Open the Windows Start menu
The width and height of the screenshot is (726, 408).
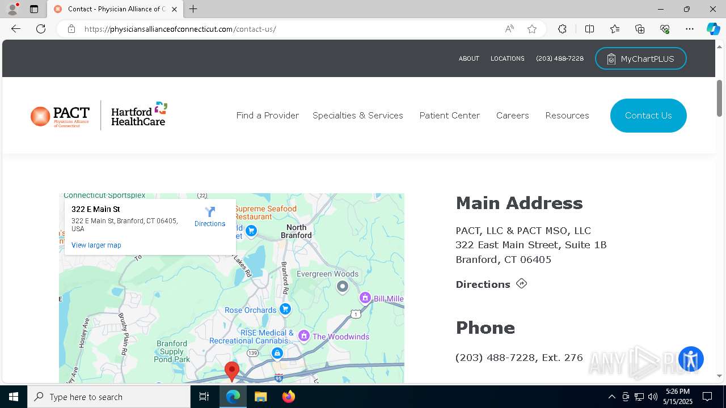(14, 397)
